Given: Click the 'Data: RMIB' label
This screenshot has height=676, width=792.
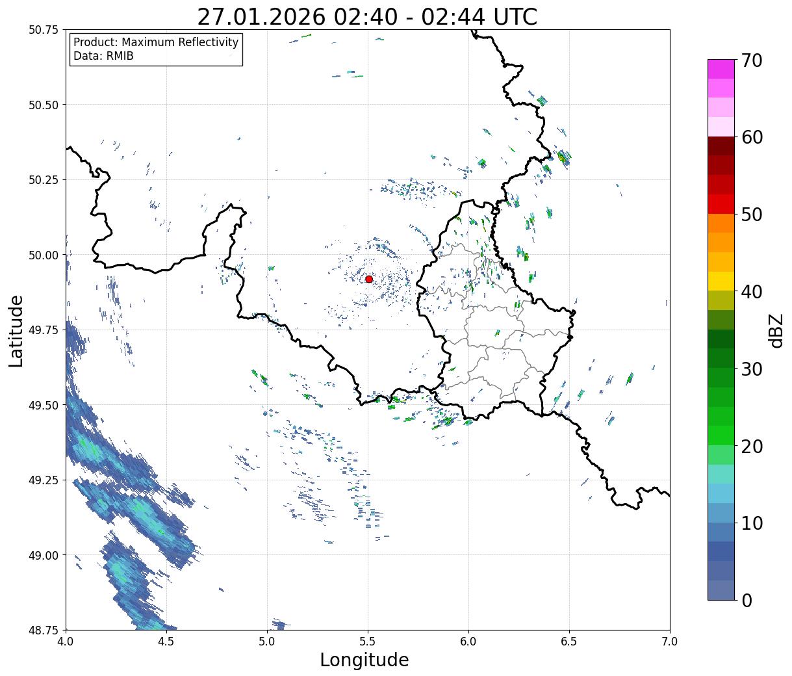Looking at the screenshot, I should (x=103, y=56).
